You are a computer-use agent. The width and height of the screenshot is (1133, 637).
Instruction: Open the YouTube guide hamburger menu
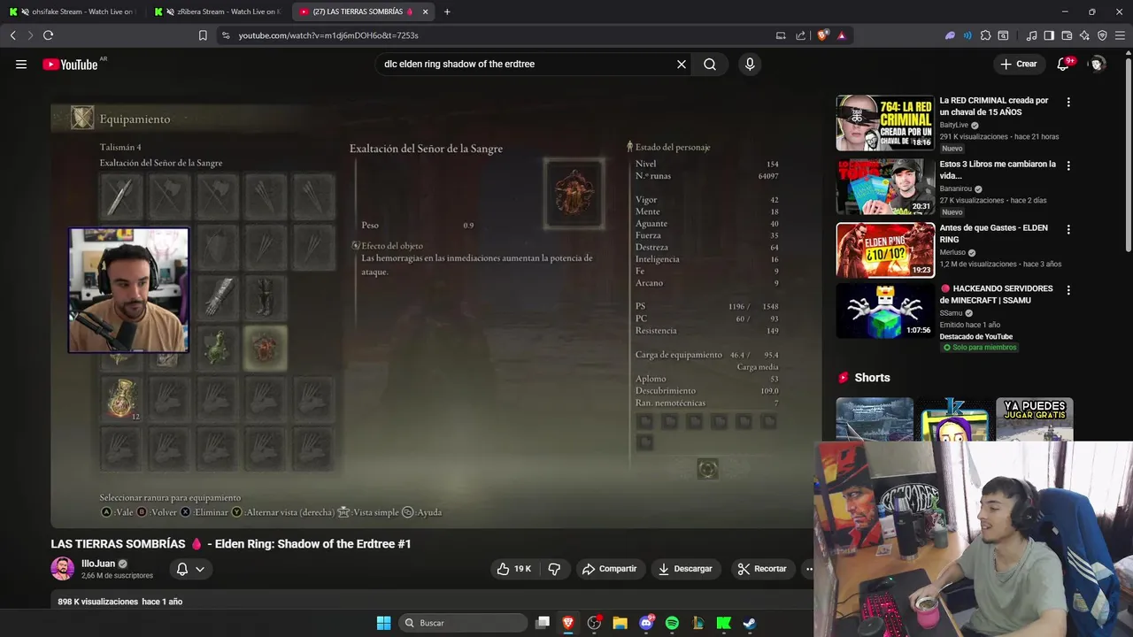coord(21,64)
